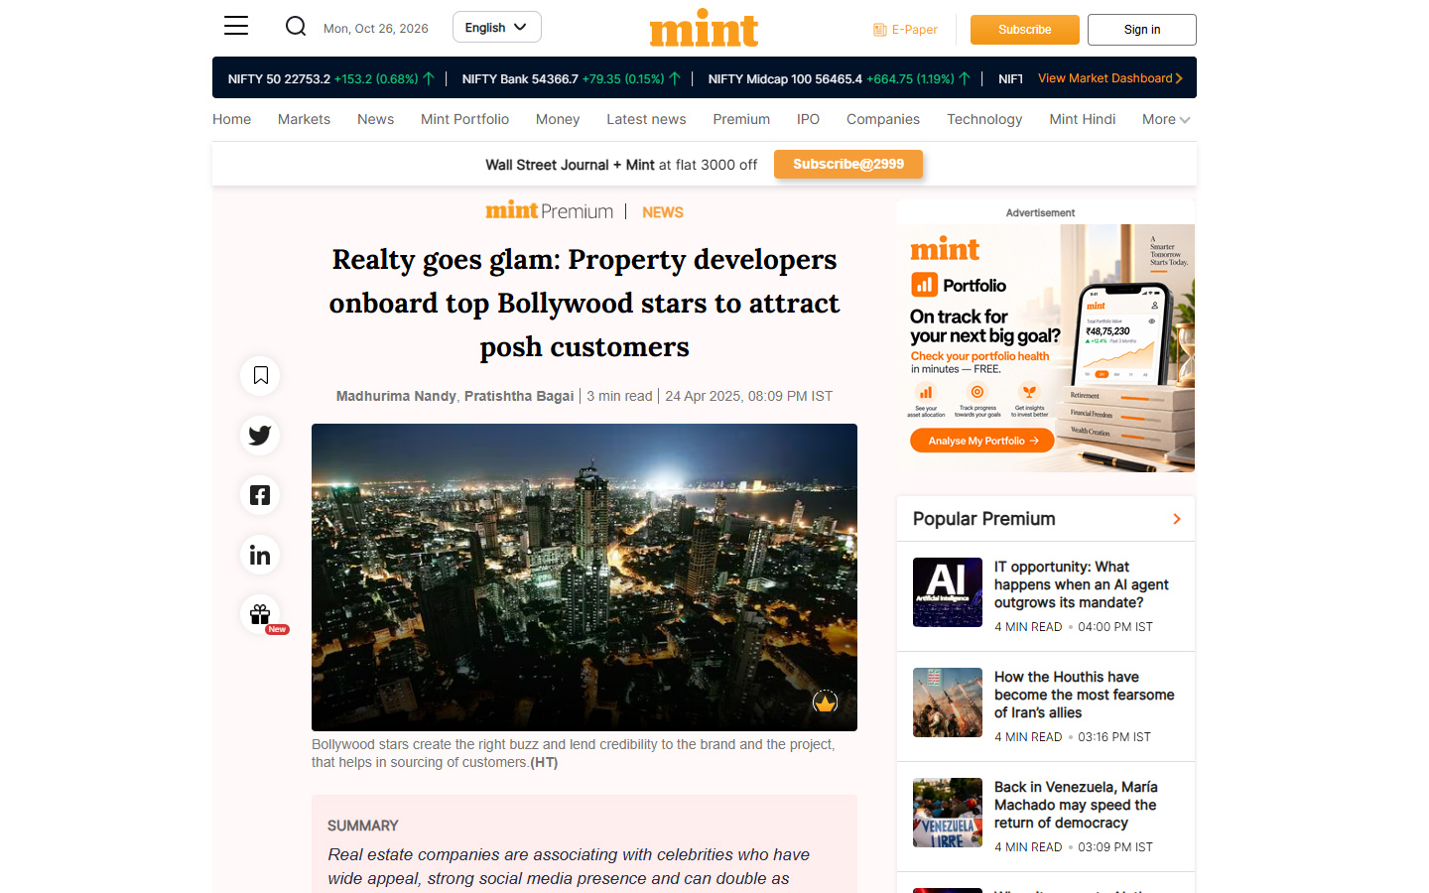This screenshot has width=1429, height=893.
Task: Open the English language dropdown
Action: [497, 28]
